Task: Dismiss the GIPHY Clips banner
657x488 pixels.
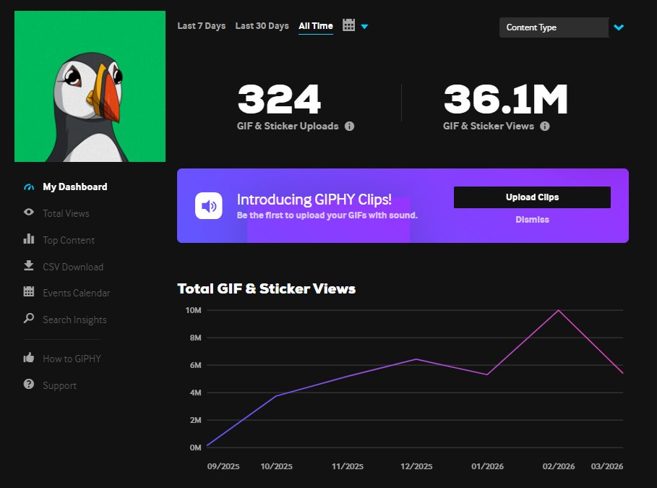Action: pos(532,219)
